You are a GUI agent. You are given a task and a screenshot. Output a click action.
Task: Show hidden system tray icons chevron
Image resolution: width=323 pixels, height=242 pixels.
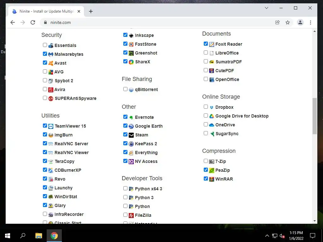267,236
